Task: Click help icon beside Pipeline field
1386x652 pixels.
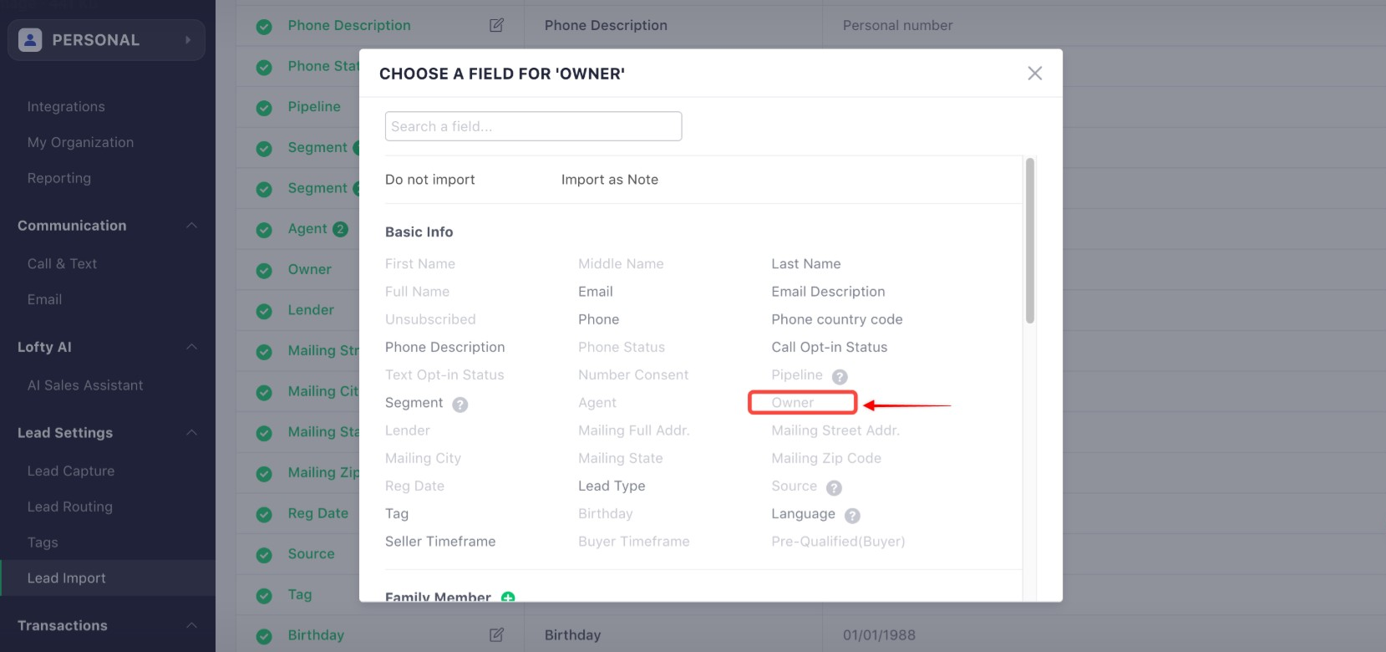Action: pos(840,377)
